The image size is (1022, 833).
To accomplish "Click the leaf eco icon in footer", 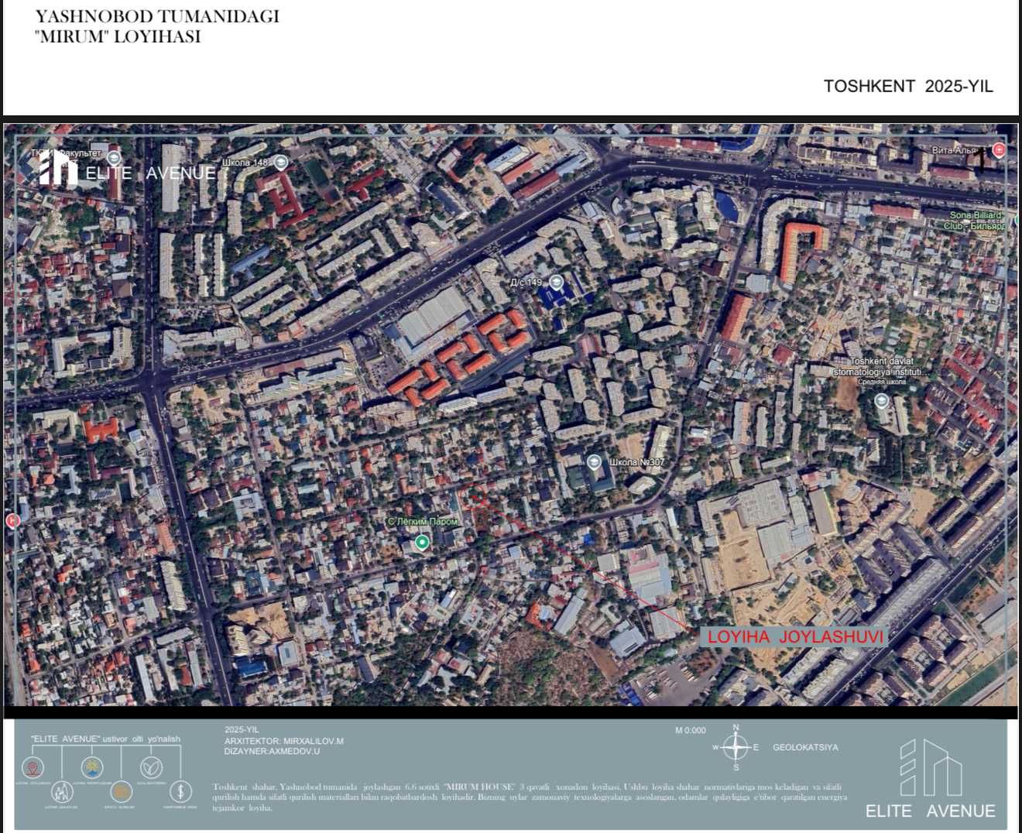I will click(151, 768).
